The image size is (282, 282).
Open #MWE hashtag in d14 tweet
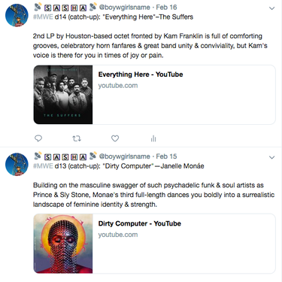43,17
